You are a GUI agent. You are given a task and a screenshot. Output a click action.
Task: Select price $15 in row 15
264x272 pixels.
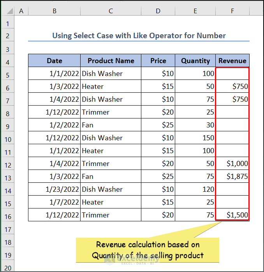[x=158, y=202]
